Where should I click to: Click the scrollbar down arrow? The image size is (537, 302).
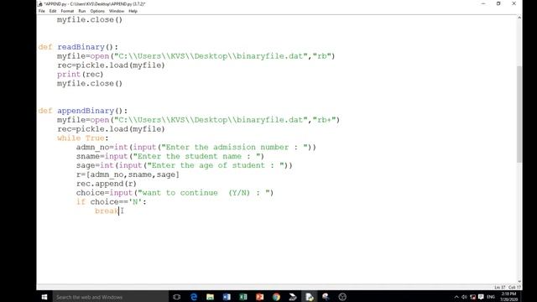[519, 281]
